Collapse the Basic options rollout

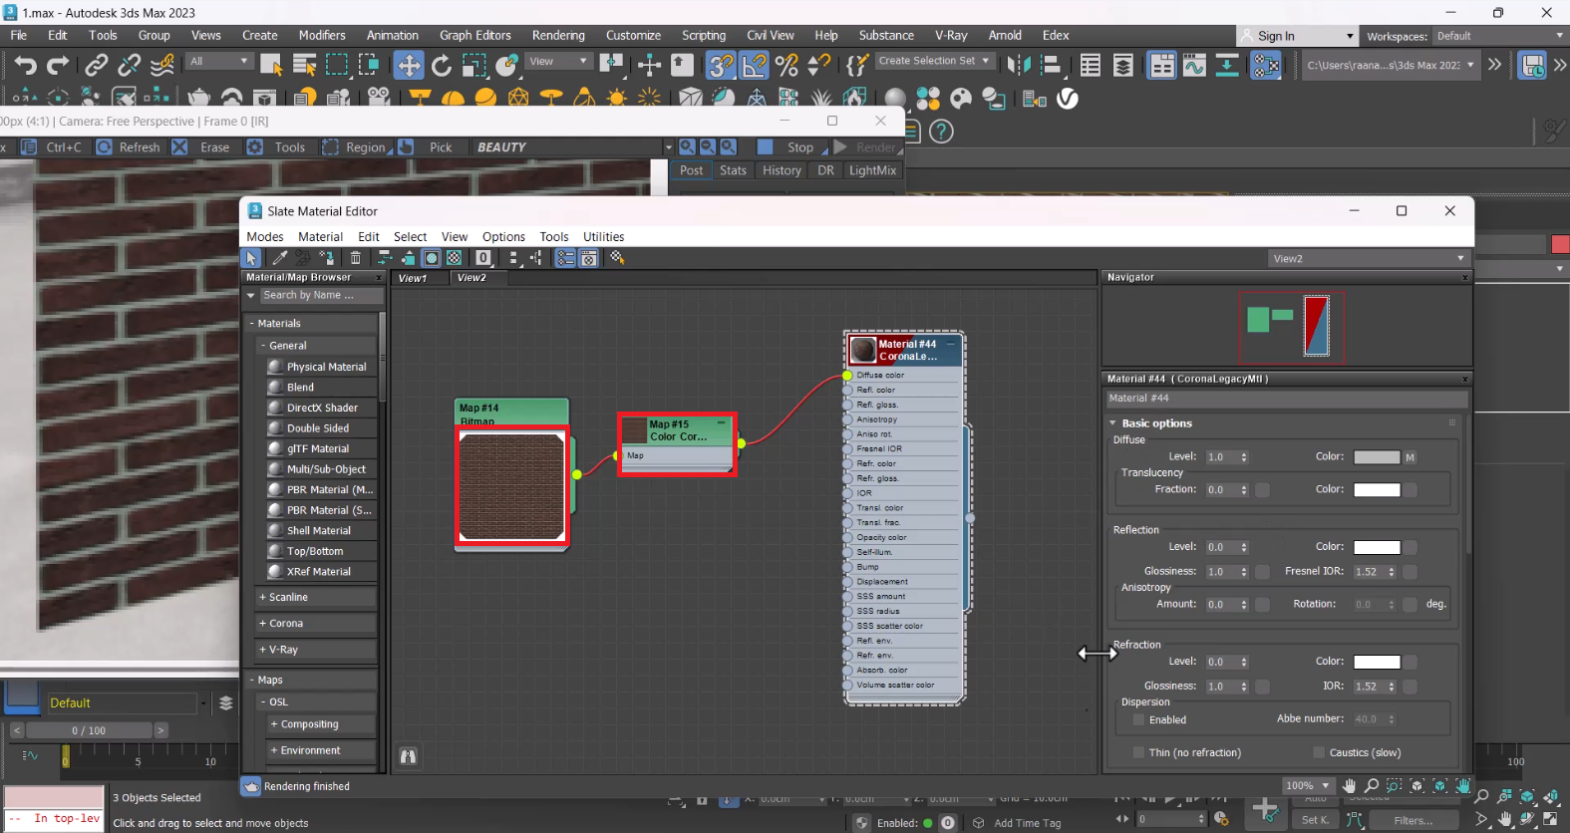1113,423
